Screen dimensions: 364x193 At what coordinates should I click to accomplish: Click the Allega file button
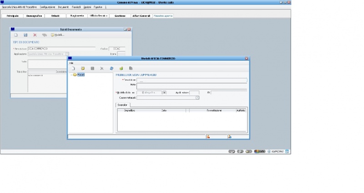click(x=149, y=92)
